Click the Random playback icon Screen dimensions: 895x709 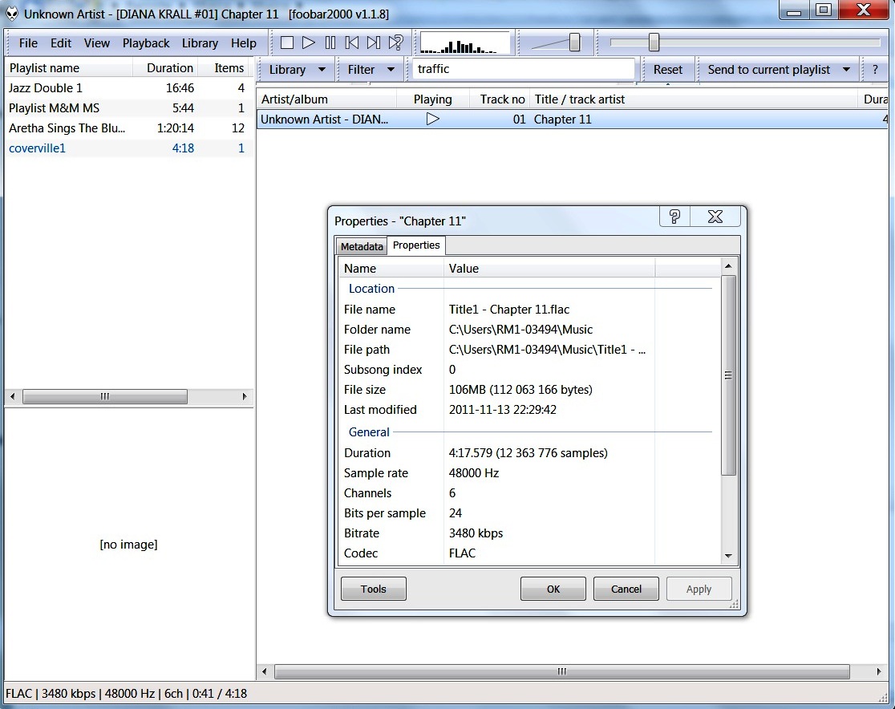(x=395, y=43)
